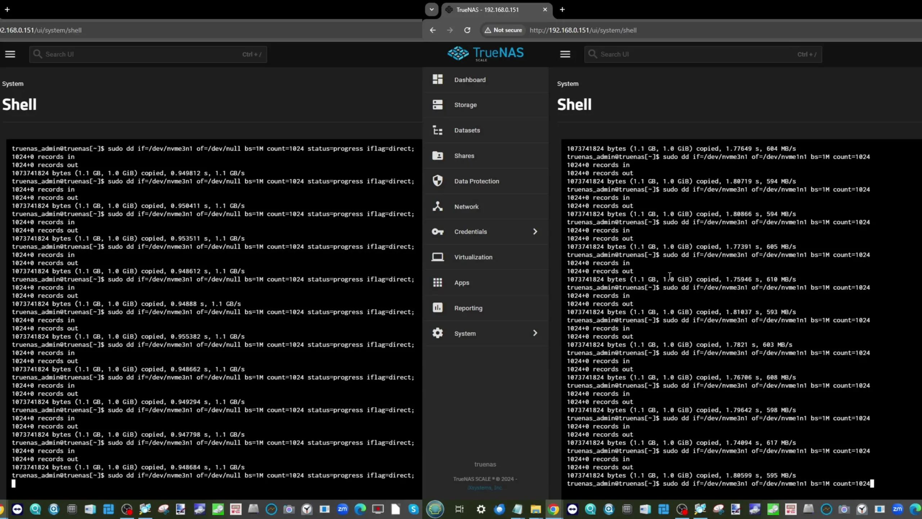The image size is (922, 519).
Task: Open the browser tab list dropdown
Action: click(431, 10)
